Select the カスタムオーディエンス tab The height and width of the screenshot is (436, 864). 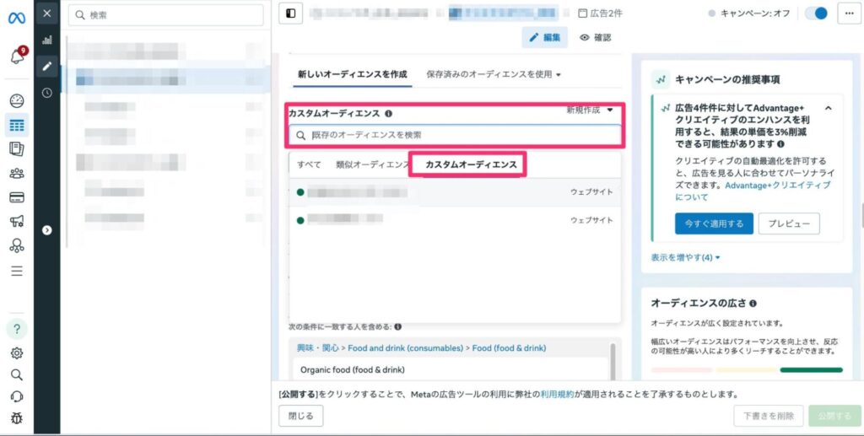[x=470, y=164]
